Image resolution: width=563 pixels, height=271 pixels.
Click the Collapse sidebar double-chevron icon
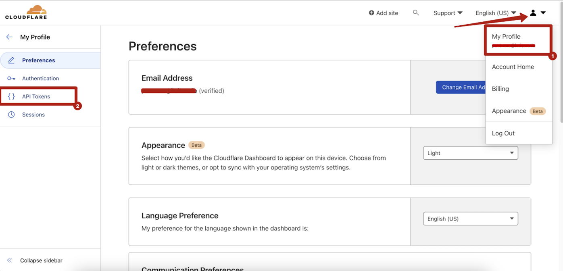coord(10,261)
